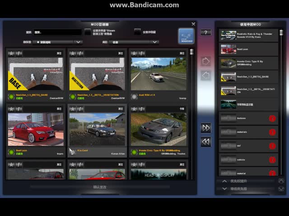This screenshot has width=289, height=216.
Task: Click warning icon on vehicle mod
Action: pyautogui.click(x=272, y=160)
